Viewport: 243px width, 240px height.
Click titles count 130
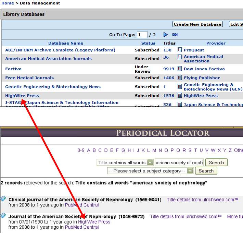(167, 50)
